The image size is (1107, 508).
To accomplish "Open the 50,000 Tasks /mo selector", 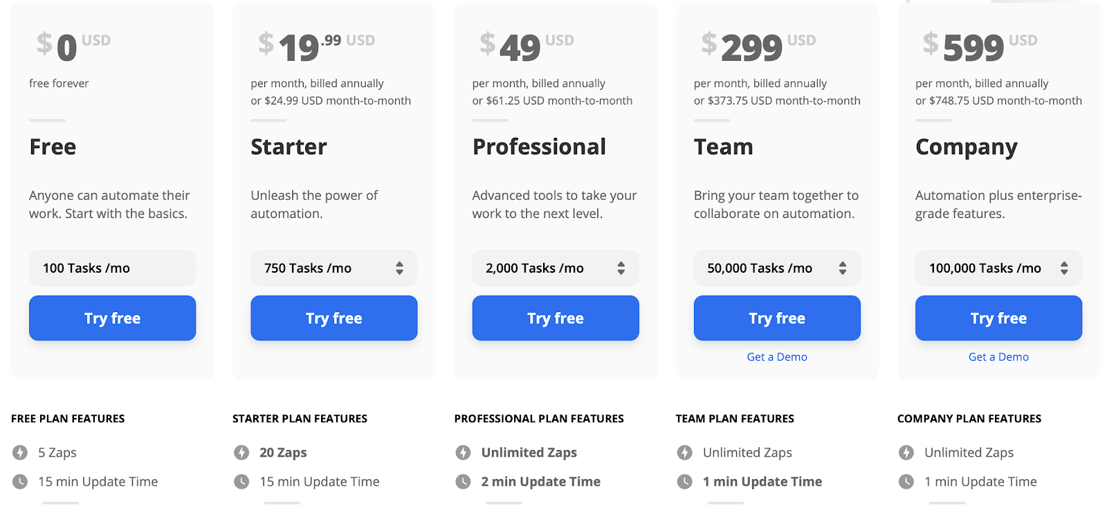I will (776, 268).
